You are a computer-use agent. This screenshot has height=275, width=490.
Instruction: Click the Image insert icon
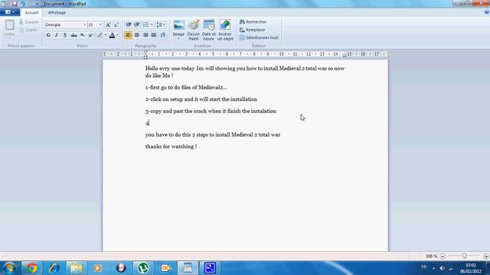pyautogui.click(x=178, y=25)
